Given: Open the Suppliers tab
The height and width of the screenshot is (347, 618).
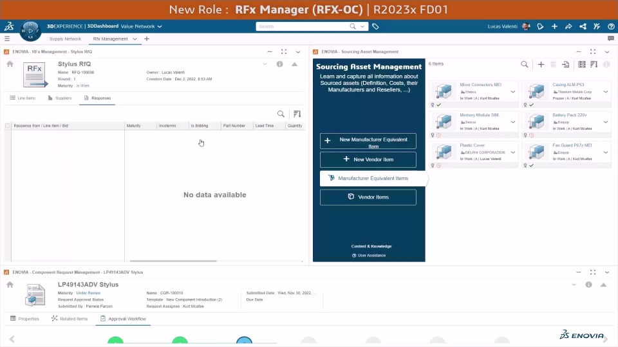Looking at the screenshot, I should click(59, 98).
